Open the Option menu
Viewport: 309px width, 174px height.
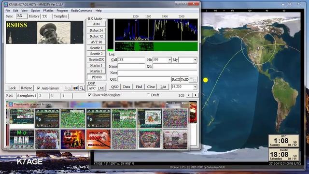35,11
